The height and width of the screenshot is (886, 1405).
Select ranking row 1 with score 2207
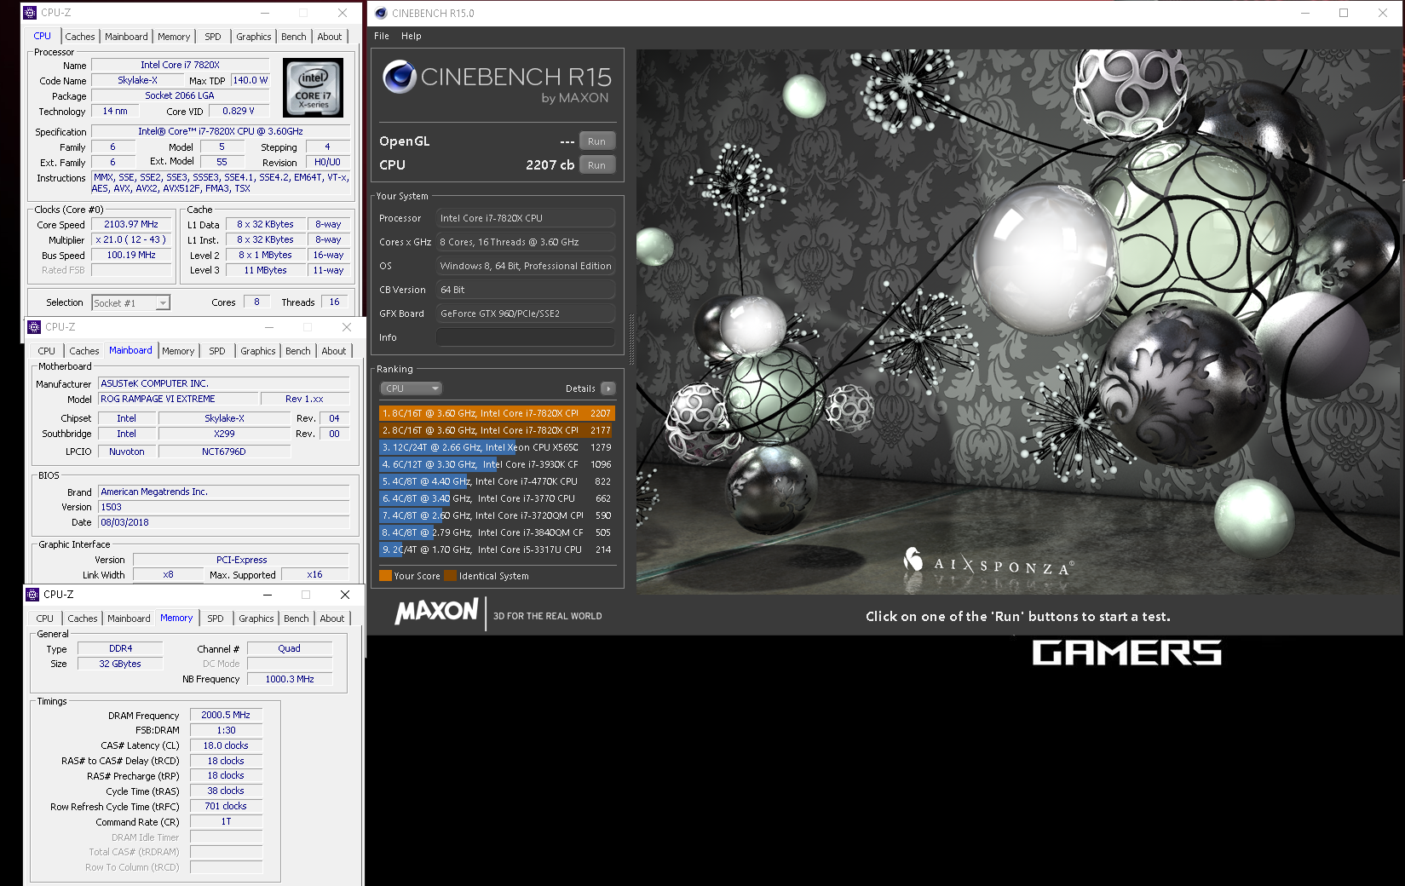pyautogui.click(x=497, y=413)
